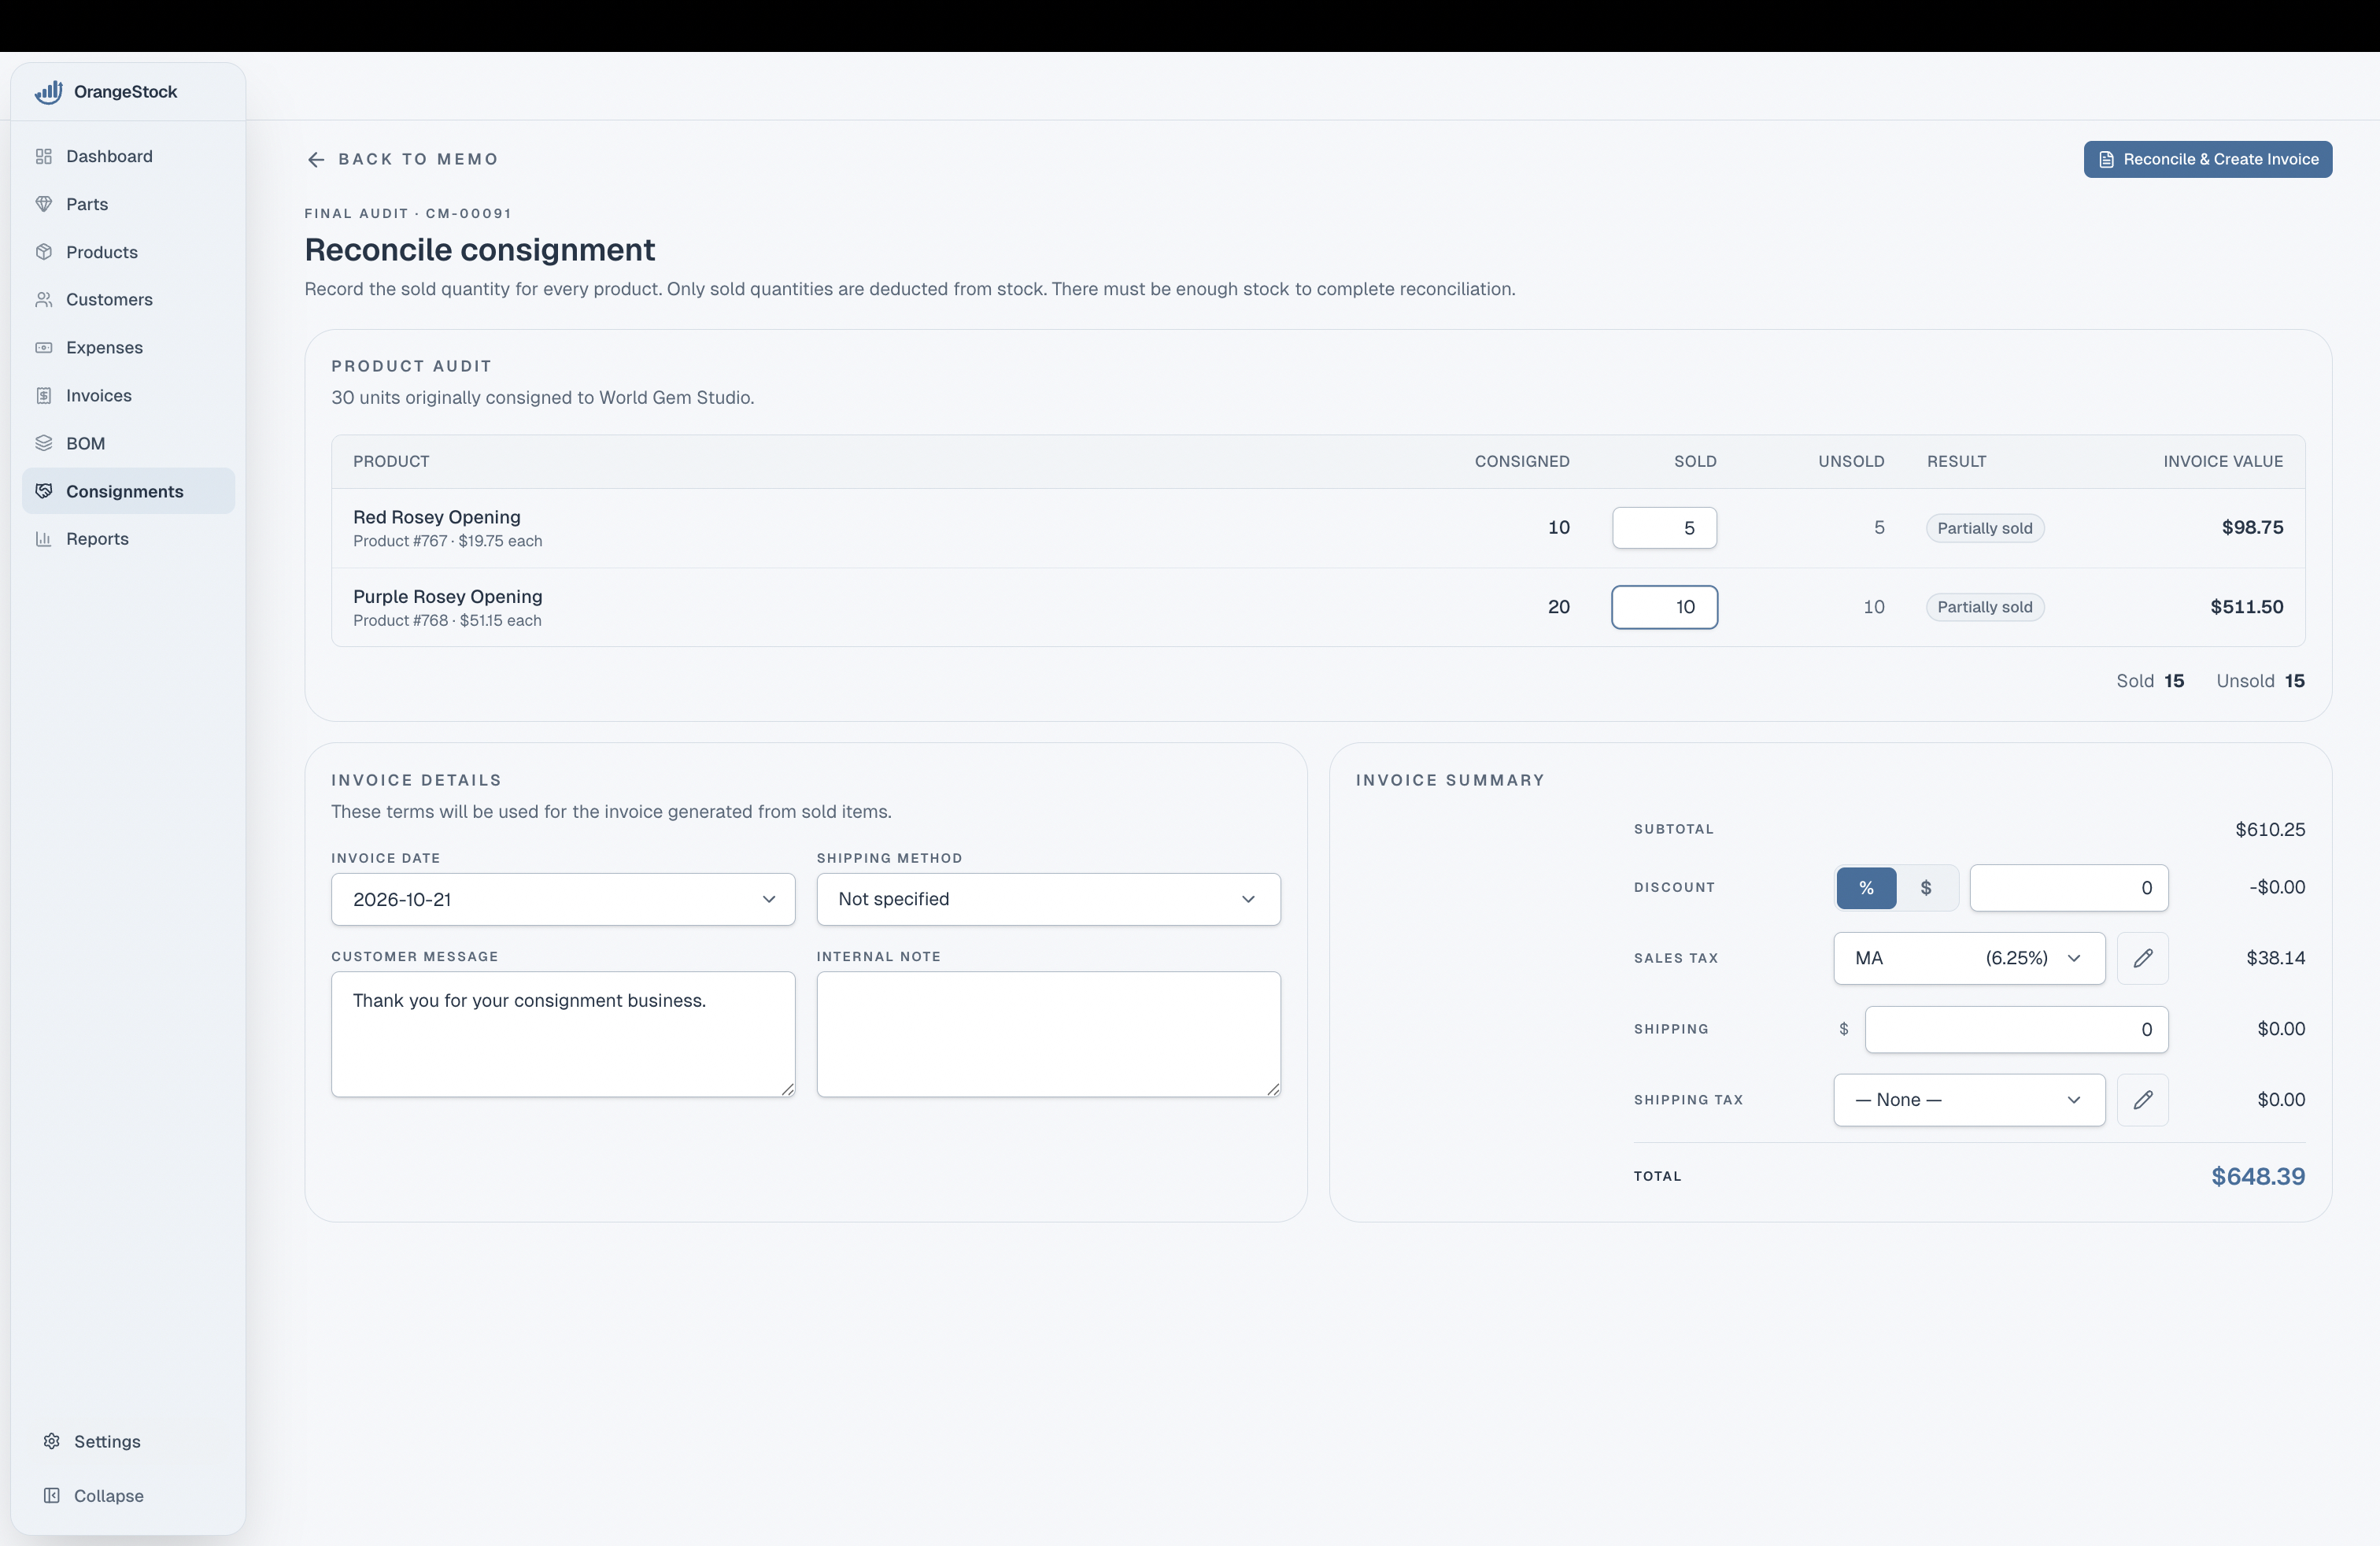Open the Customers section

(x=128, y=299)
